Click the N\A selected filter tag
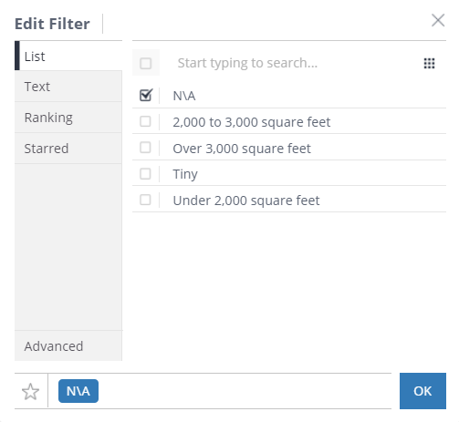 point(78,391)
